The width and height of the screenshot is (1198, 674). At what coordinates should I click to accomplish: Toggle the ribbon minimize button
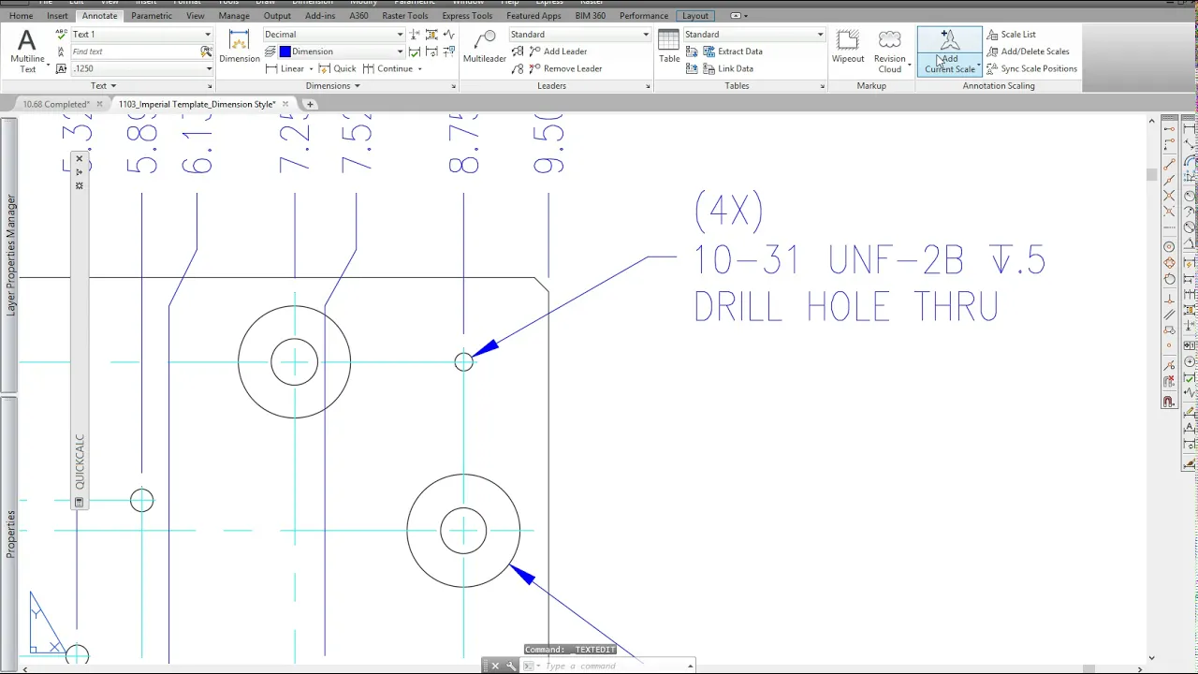pos(736,16)
